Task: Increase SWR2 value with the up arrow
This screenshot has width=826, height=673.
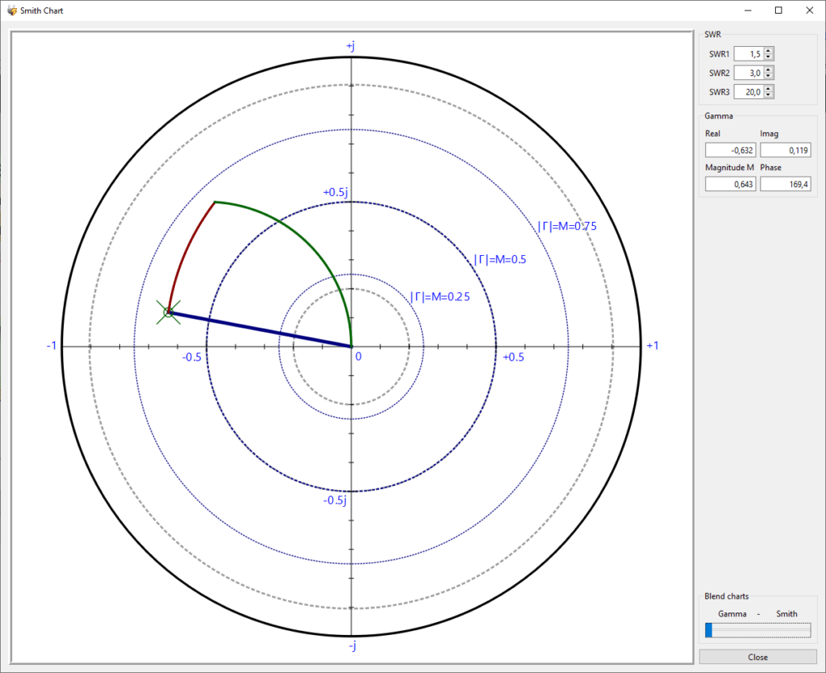Action: (x=769, y=69)
